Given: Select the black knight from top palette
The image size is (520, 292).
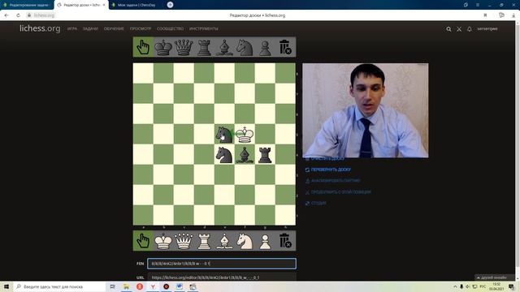Looking at the screenshot, I should click(x=245, y=47).
